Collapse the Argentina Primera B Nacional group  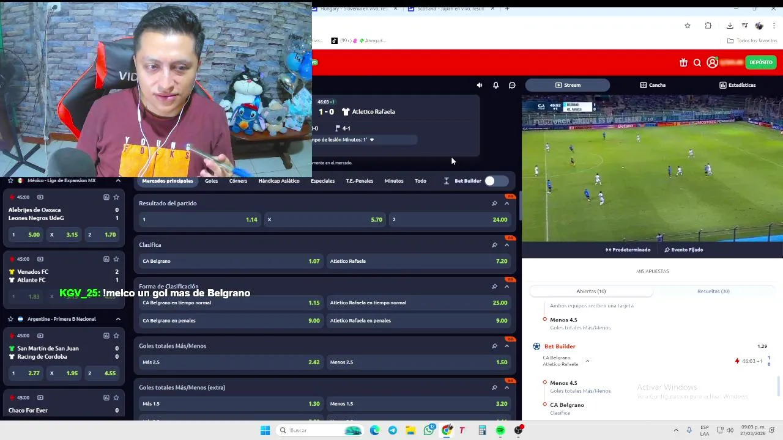pyautogui.click(x=118, y=319)
